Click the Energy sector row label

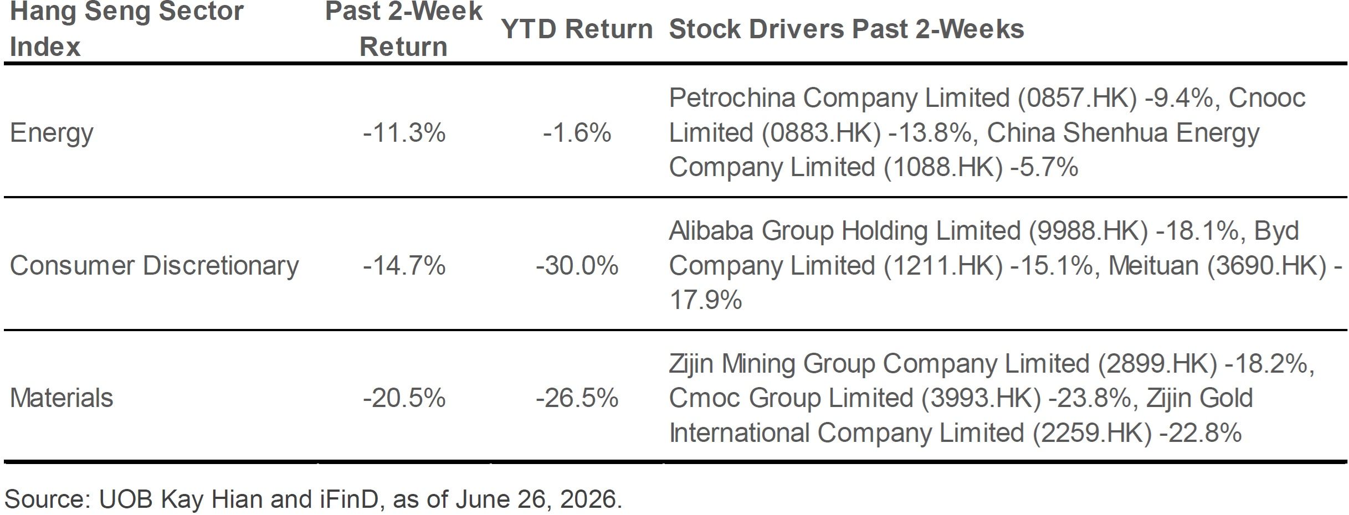52,133
